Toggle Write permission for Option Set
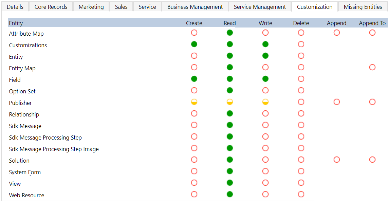This screenshot has width=388, height=201. [x=265, y=90]
